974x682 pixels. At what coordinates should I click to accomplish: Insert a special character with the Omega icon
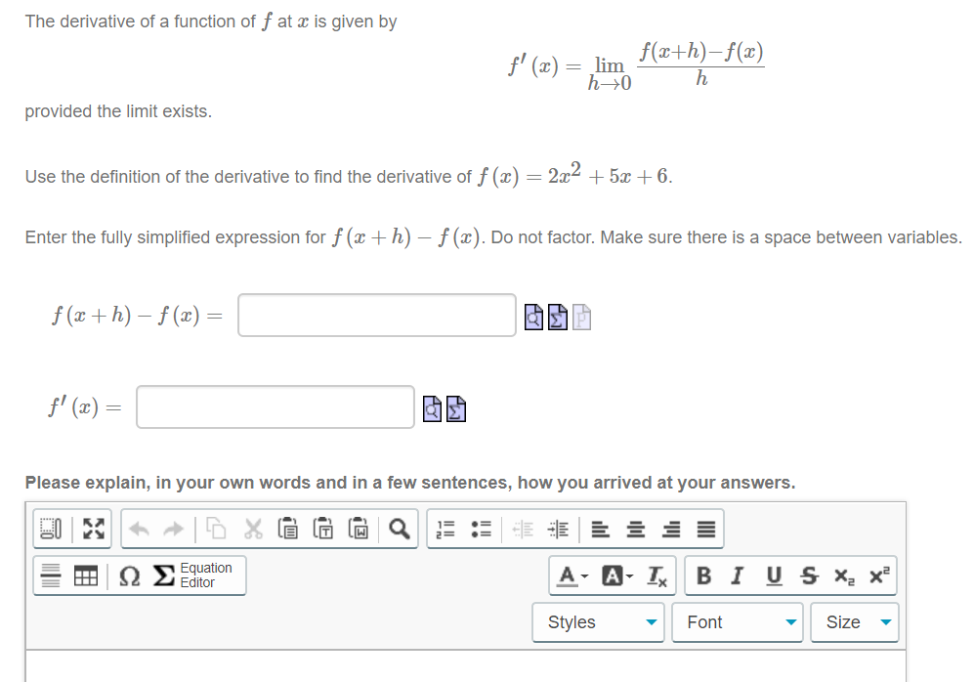coord(128,575)
